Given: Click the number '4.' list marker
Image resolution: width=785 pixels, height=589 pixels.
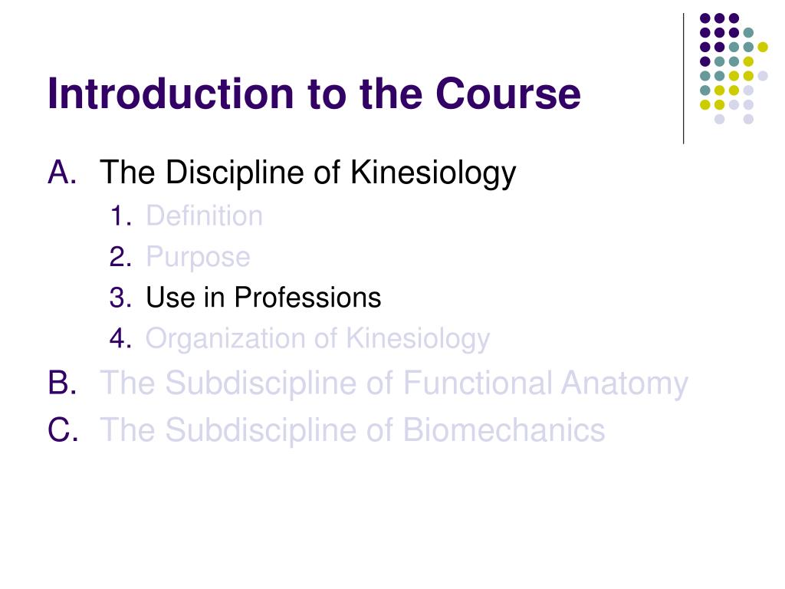Looking at the screenshot, I should pos(120,338).
